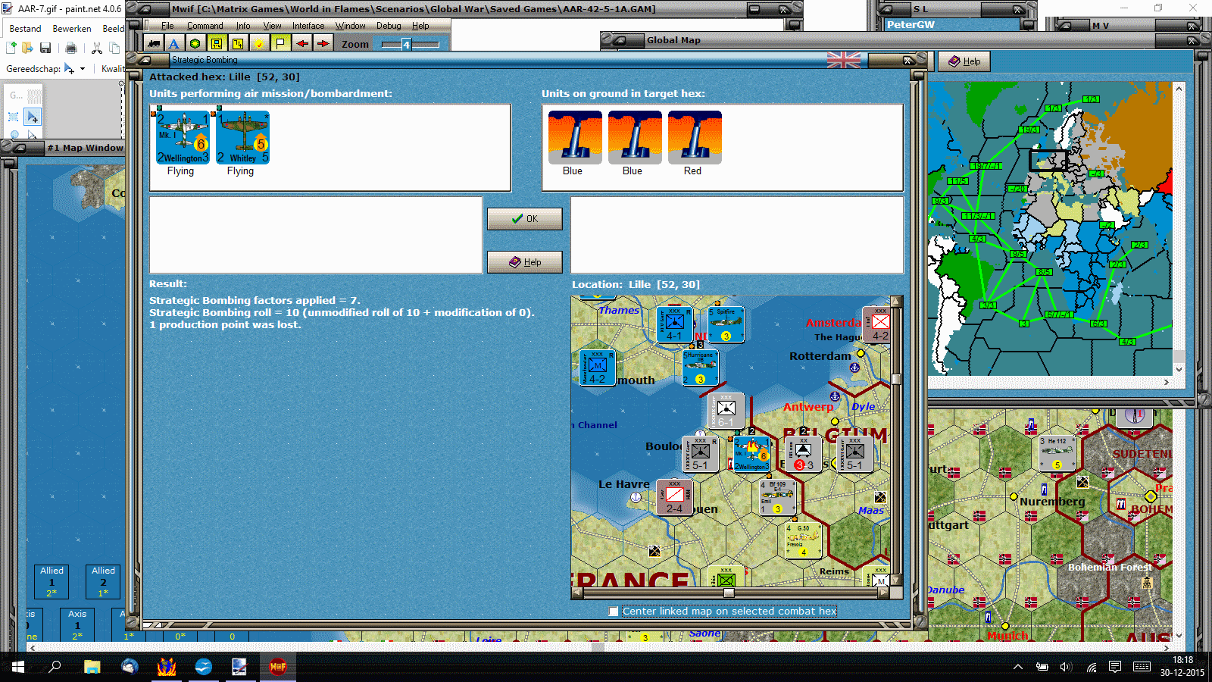Click the blue letter A toolbar icon
Screen dimensions: 1212x682
(174, 43)
